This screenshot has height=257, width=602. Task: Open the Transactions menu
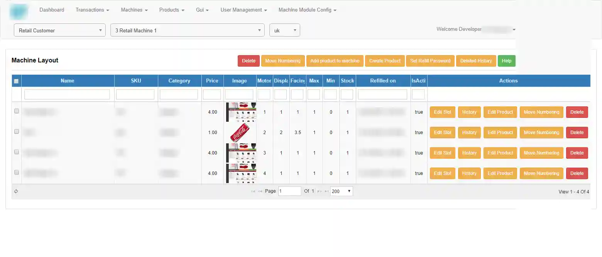[92, 10]
